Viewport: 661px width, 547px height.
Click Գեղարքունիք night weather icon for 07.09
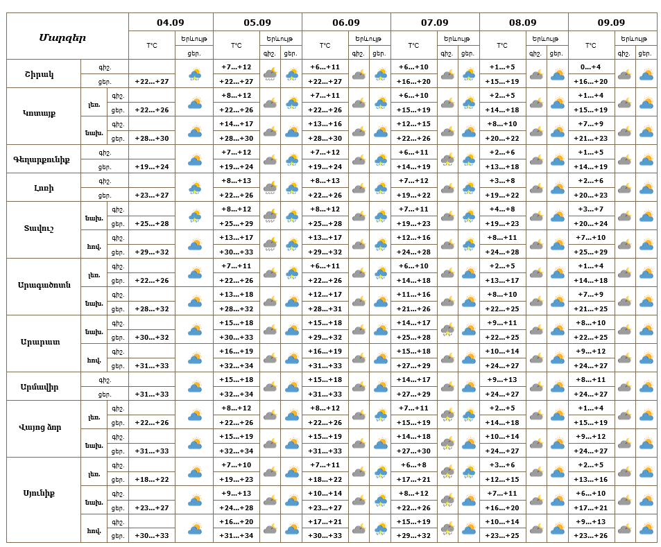(447, 159)
